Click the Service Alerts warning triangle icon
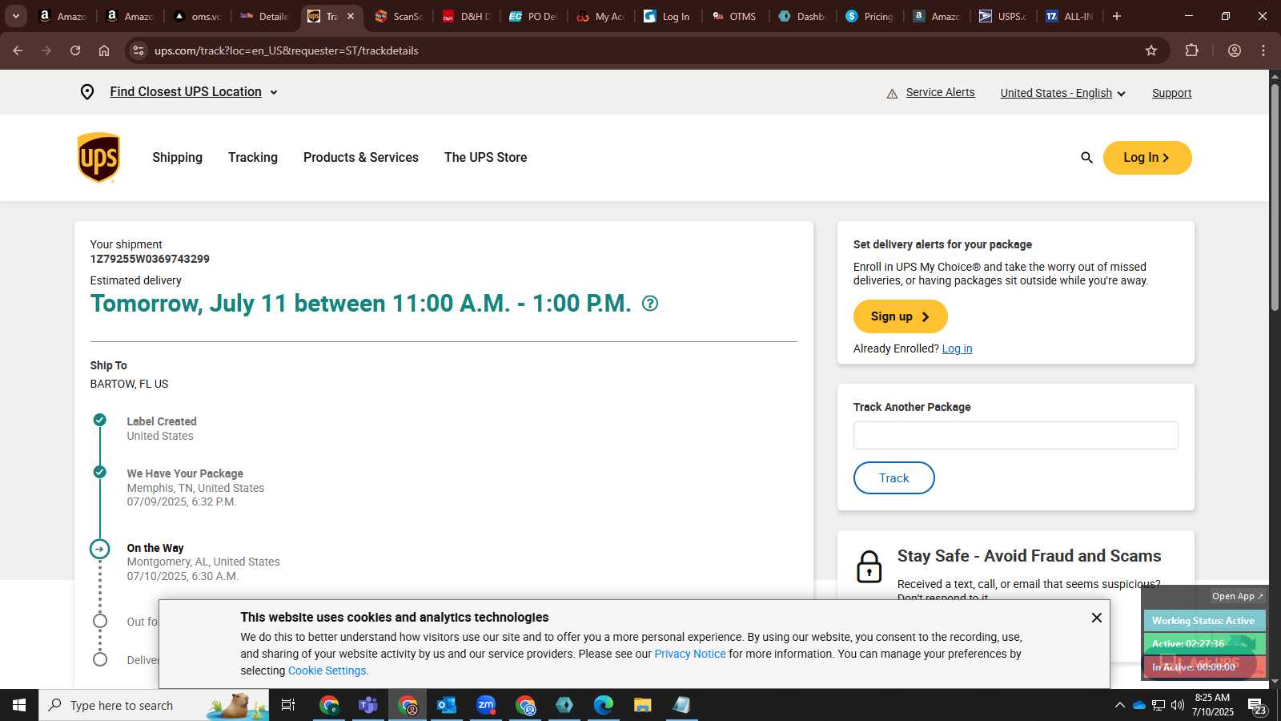Viewport: 1281px width, 721px height. [892, 94]
